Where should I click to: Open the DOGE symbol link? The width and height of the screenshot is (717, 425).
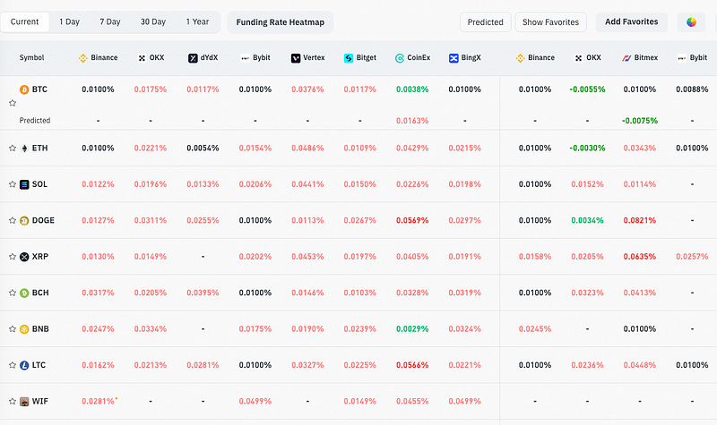coord(43,220)
